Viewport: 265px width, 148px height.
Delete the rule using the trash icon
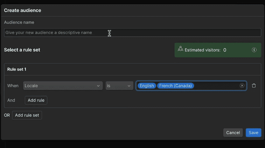tap(254, 86)
